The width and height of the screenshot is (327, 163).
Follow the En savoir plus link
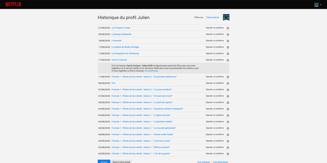click(151, 71)
